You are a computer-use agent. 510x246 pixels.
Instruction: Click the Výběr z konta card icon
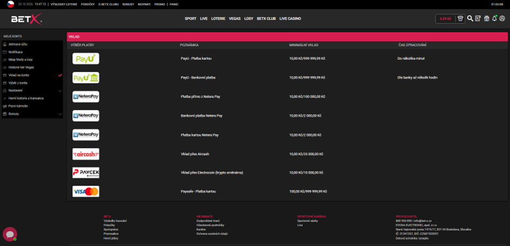4,83
